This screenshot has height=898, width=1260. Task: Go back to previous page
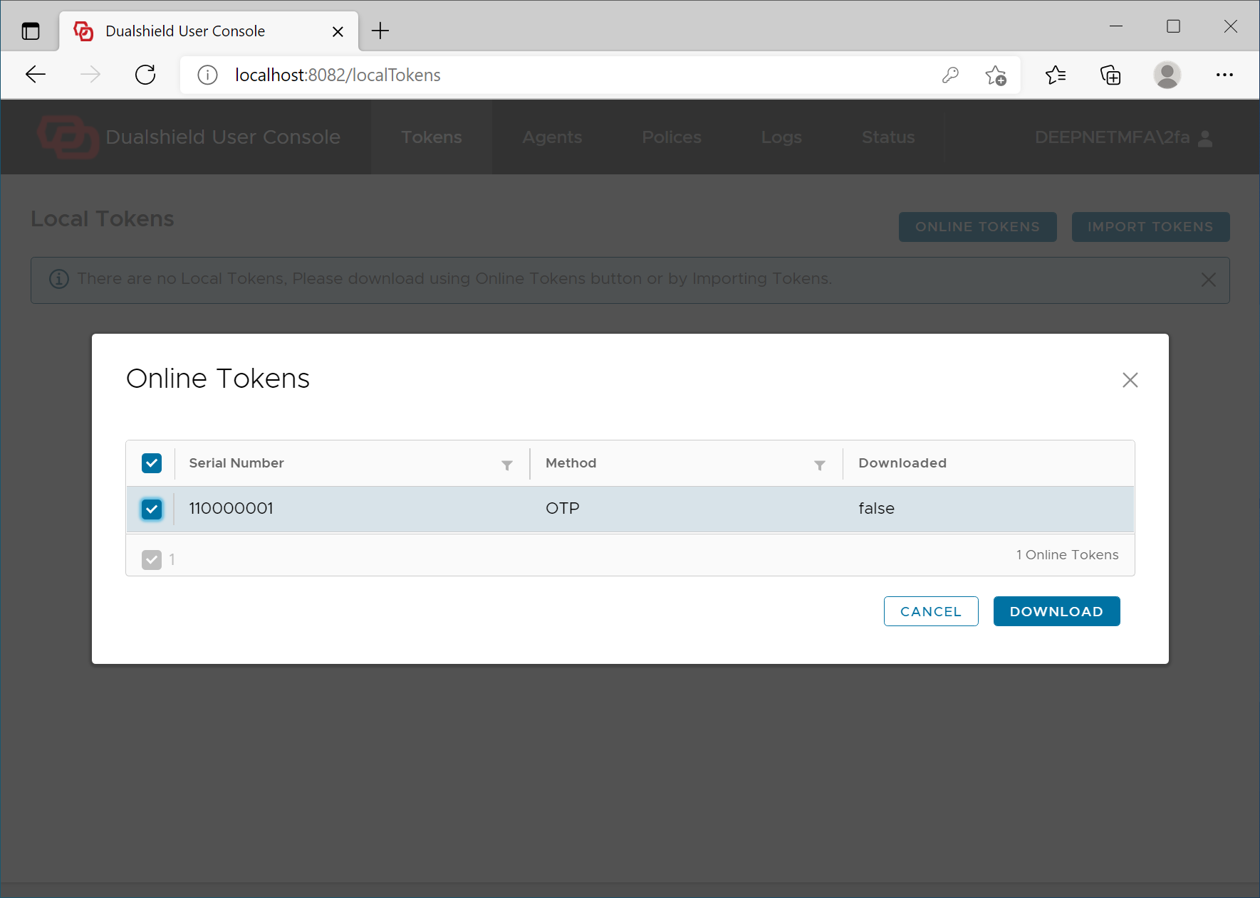pos(36,75)
